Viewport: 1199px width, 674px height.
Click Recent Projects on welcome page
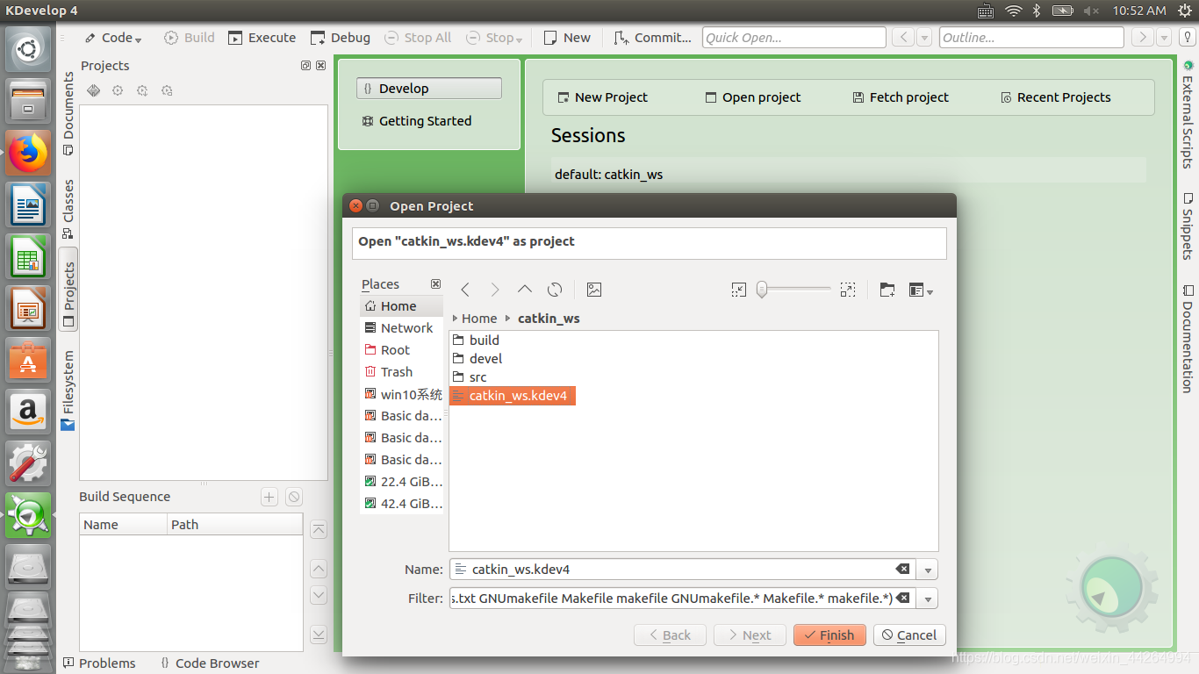(x=1056, y=97)
